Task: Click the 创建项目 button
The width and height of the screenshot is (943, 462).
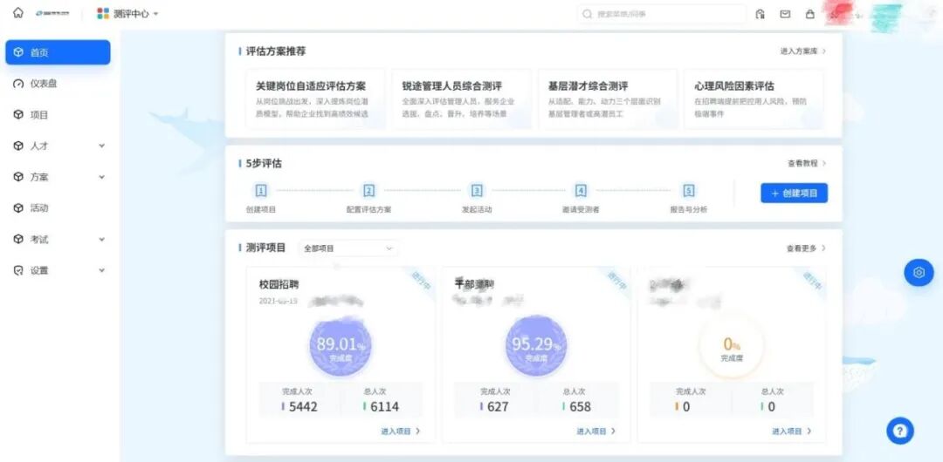Action: click(x=793, y=194)
